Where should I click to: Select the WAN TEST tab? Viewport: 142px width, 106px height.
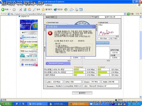(x=50, y=17)
